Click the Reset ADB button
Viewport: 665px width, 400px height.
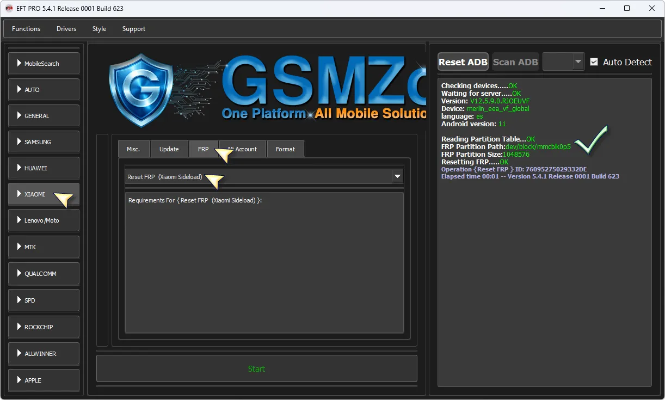coord(463,62)
